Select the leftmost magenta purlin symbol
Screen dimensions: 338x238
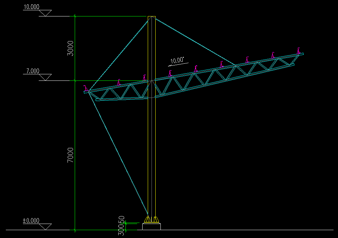point(86,88)
